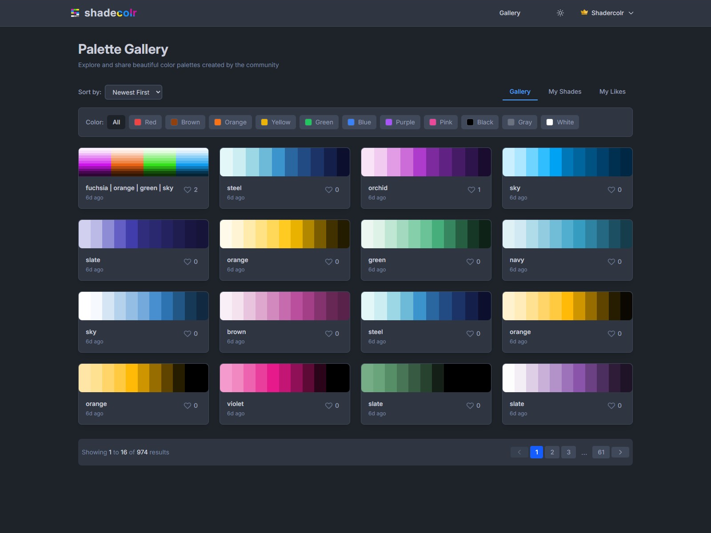Click the shadecolr logo icon
711x533 pixels.
coord(75,13)
